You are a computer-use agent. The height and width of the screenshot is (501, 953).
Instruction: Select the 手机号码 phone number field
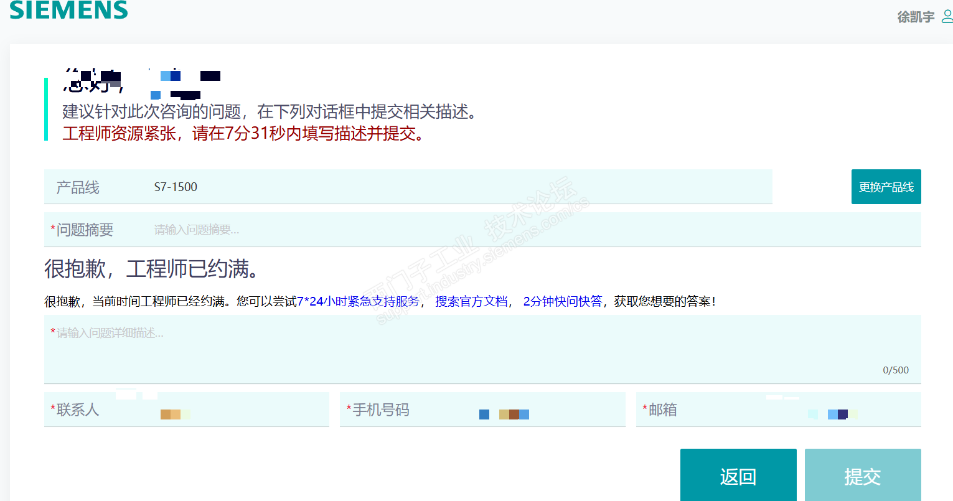[482, 410]
